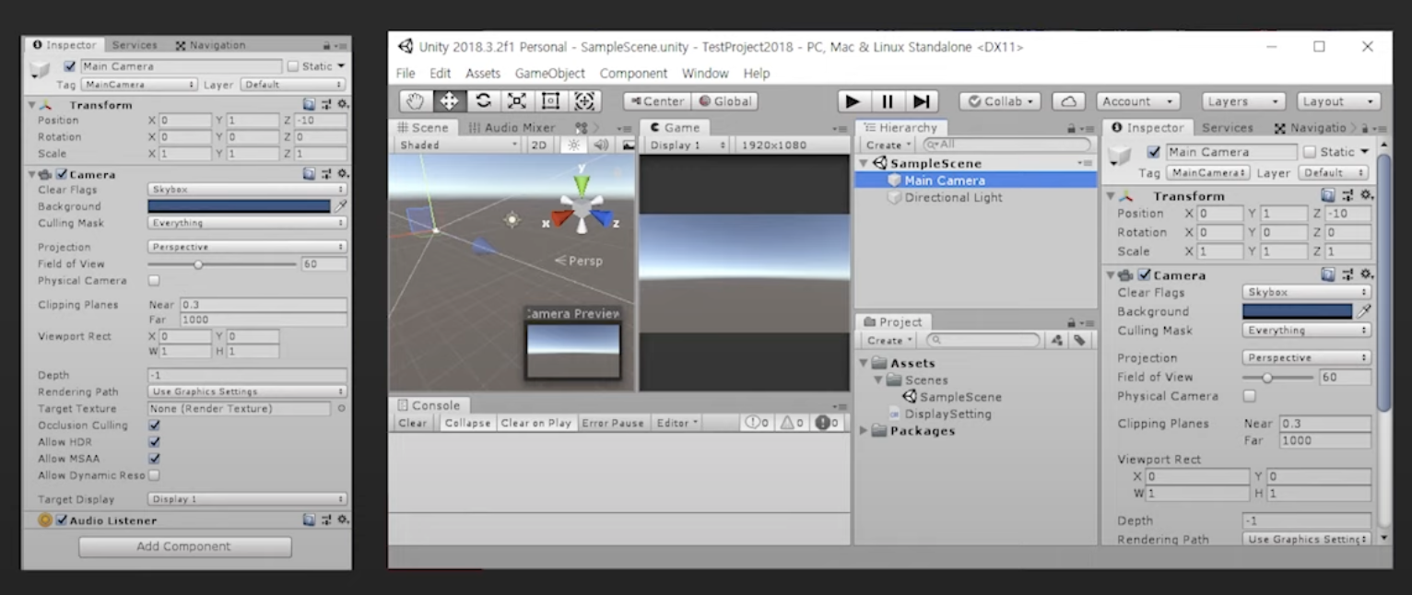Viewport: 1412px width, 595px height.
Task: Open the Window menu
Action: [705, 73]
